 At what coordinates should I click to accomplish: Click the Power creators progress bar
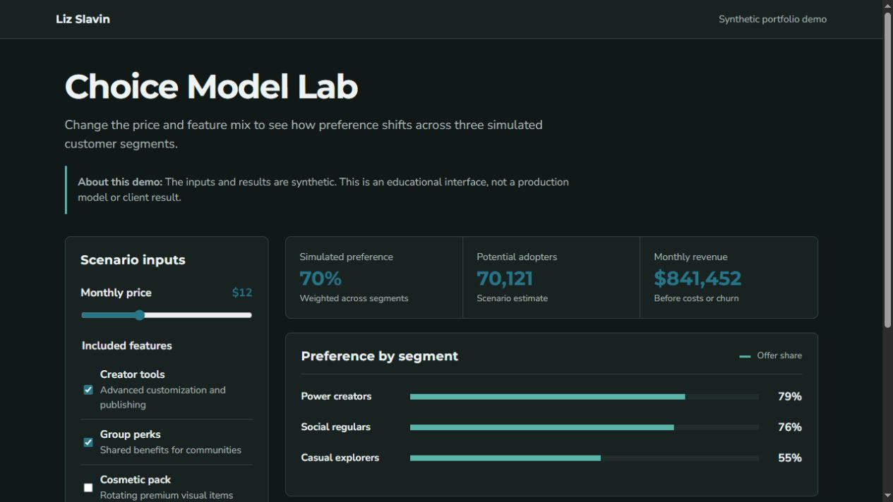tap(585, 397)
